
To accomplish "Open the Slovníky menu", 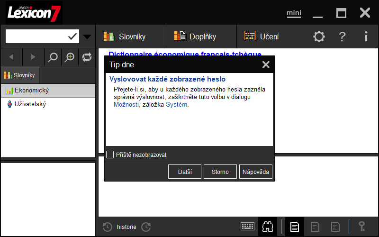I will pyautogui.click(x=131, y=36).
